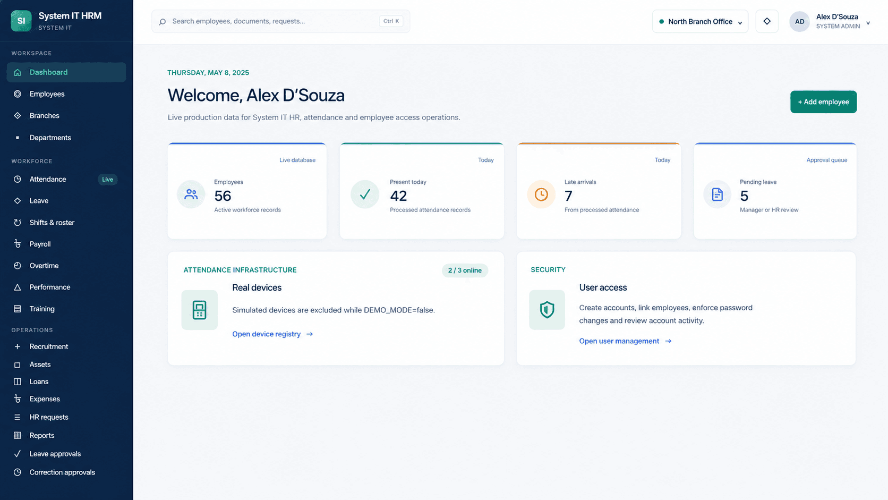Viewport: 888px width, 500px height.
Task: Follow the Open user management link
Action: pos(625,341)
